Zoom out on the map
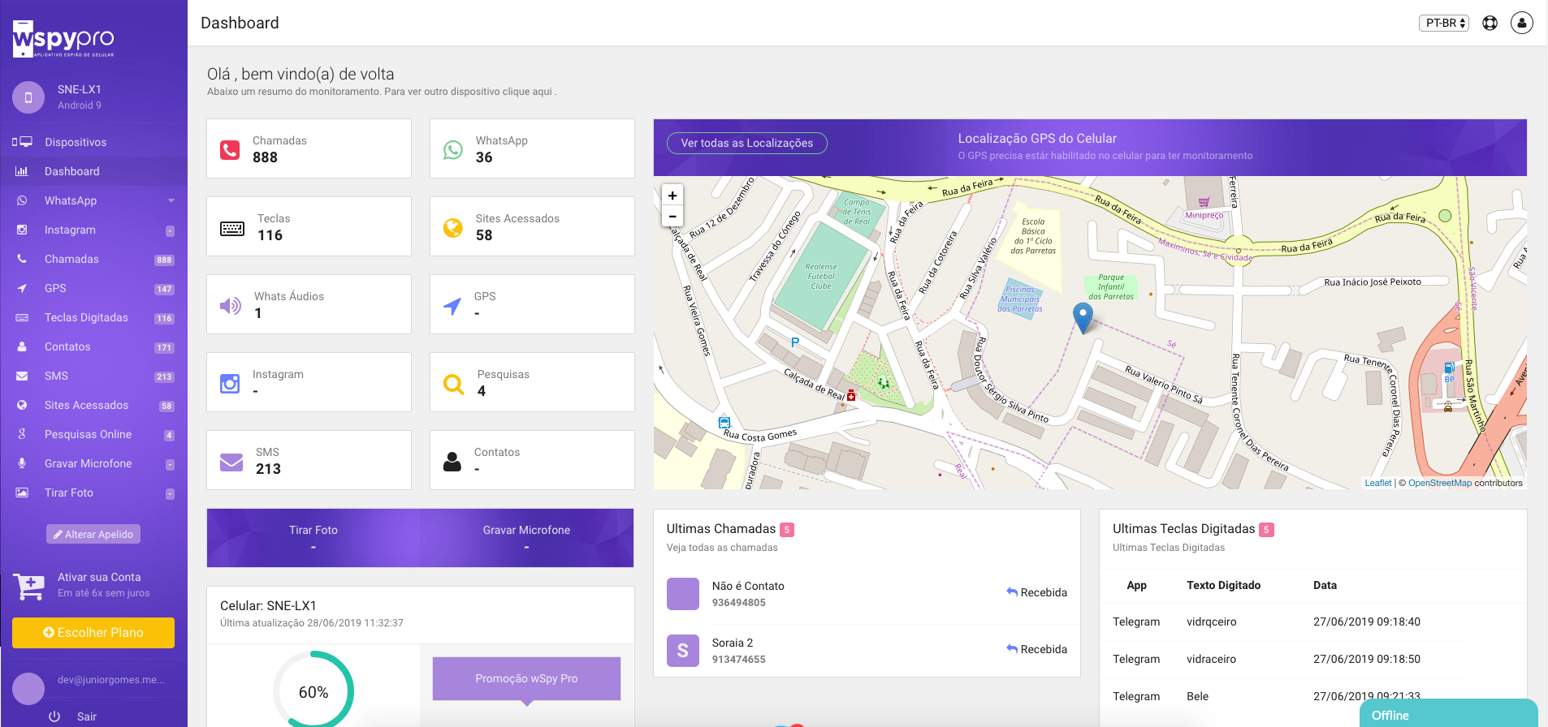The width and height of the screenshot is (1548, 727). (x=672, y=217)
